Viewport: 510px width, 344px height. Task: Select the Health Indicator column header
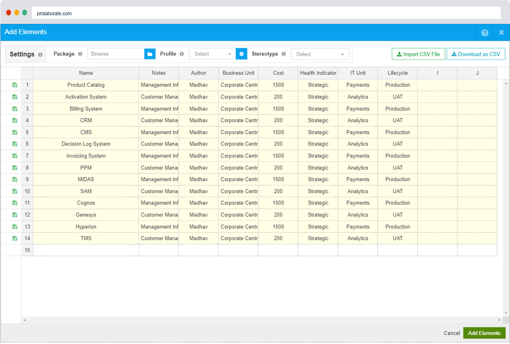[318, 73]
